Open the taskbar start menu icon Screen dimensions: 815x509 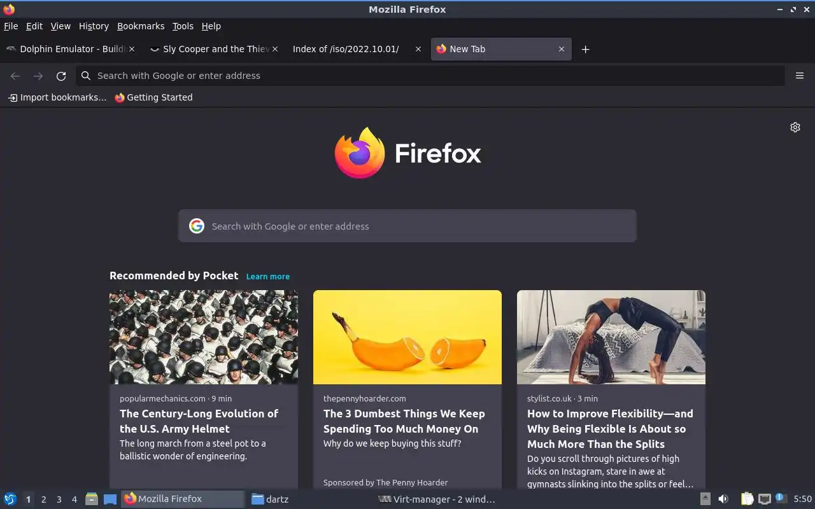(x=10, y=499)
